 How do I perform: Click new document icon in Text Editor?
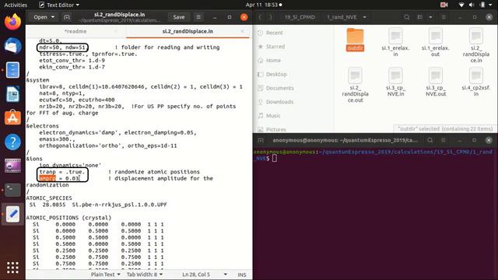pyautogui.click(x=67, y=17)
